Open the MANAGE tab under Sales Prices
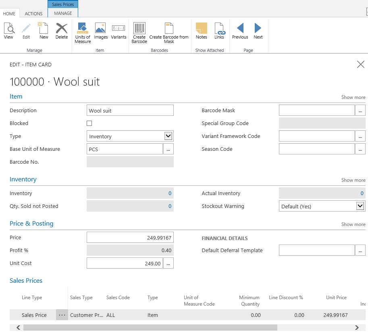 click(63, 13)
